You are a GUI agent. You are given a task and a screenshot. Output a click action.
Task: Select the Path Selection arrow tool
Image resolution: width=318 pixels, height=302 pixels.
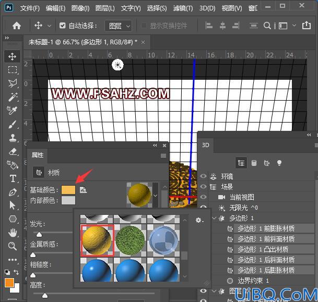click(x=13, y=206)
